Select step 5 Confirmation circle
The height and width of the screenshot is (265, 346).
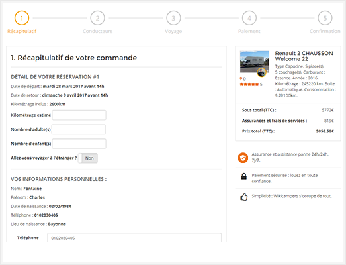(325, 18)
